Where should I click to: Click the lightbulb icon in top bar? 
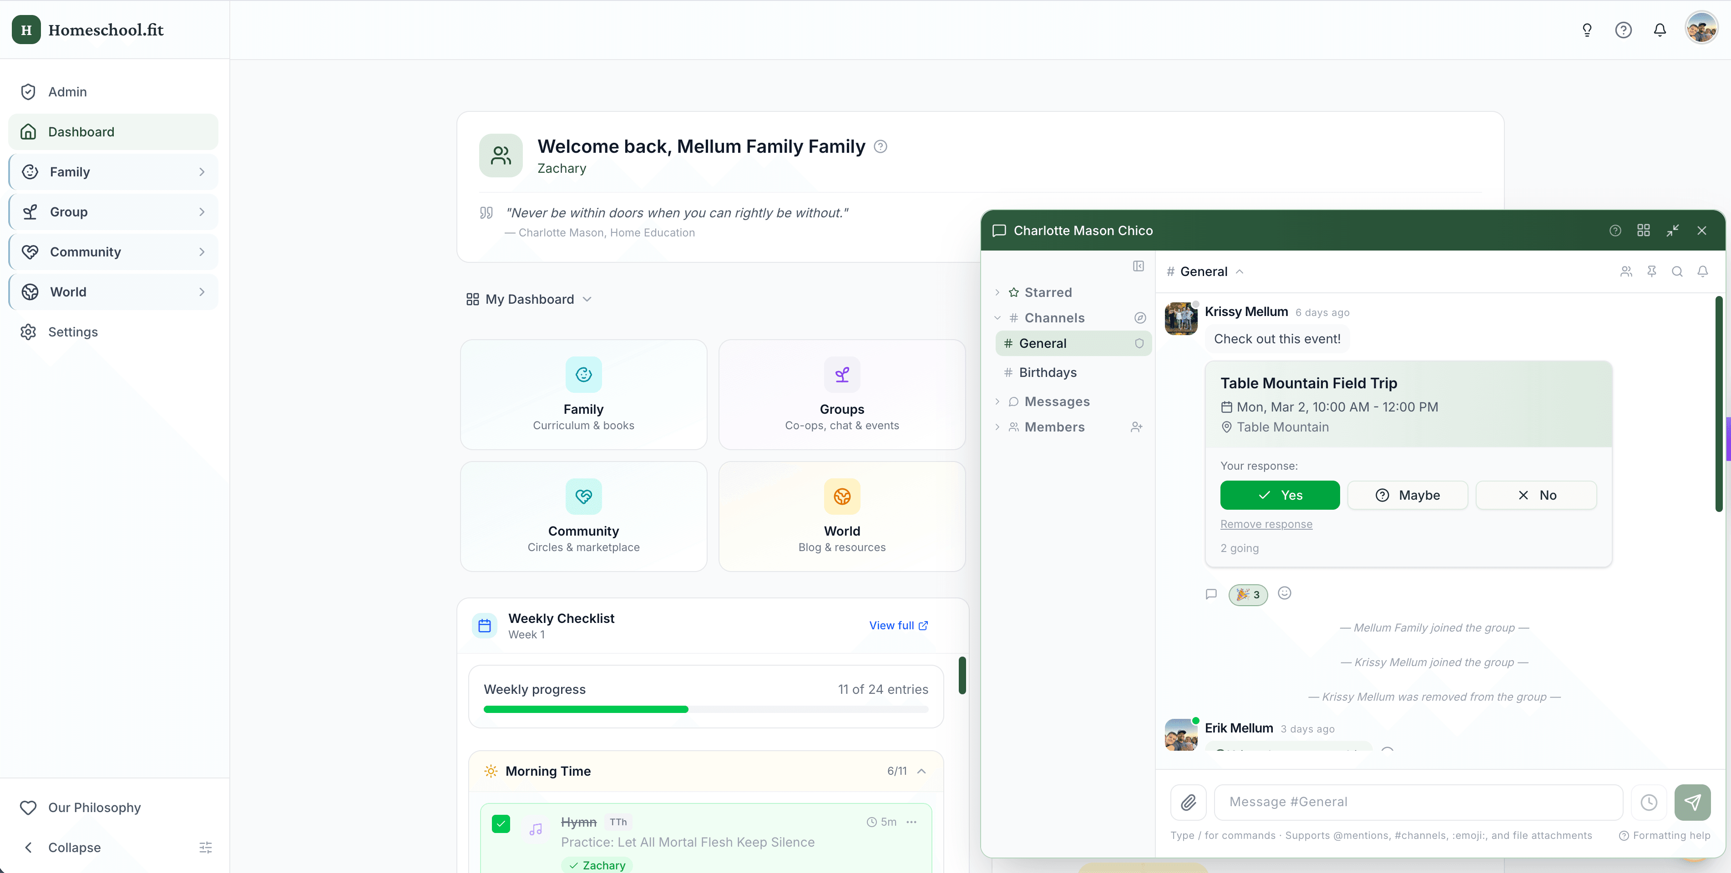tap(1587, 30)
